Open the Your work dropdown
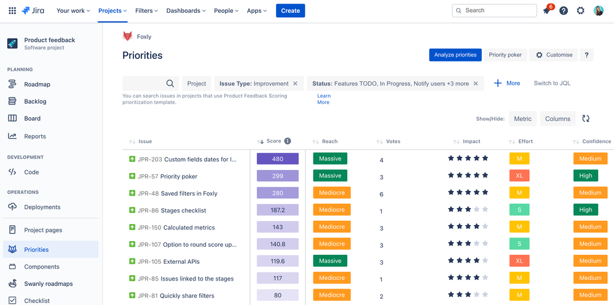Viewport: 614px width, 305px height. click(x=73, y=10)
